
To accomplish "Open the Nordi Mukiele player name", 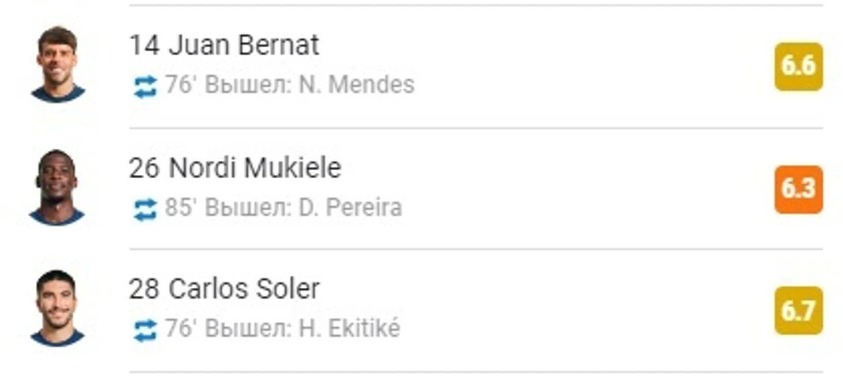I will coord(255,168).
